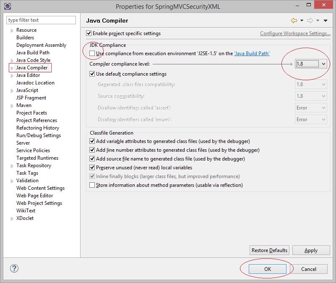Expand the JavaScript tree node
Viewport: 336px width, 283px height.
[12, 91]
